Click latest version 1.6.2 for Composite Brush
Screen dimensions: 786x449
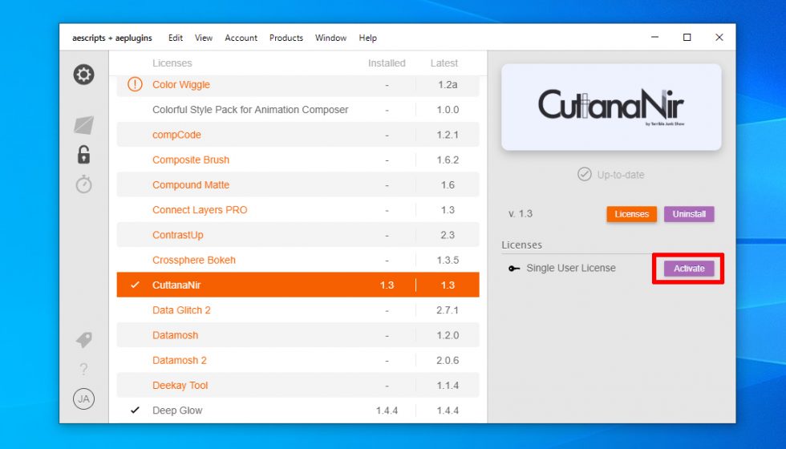[x=448, y=160]
